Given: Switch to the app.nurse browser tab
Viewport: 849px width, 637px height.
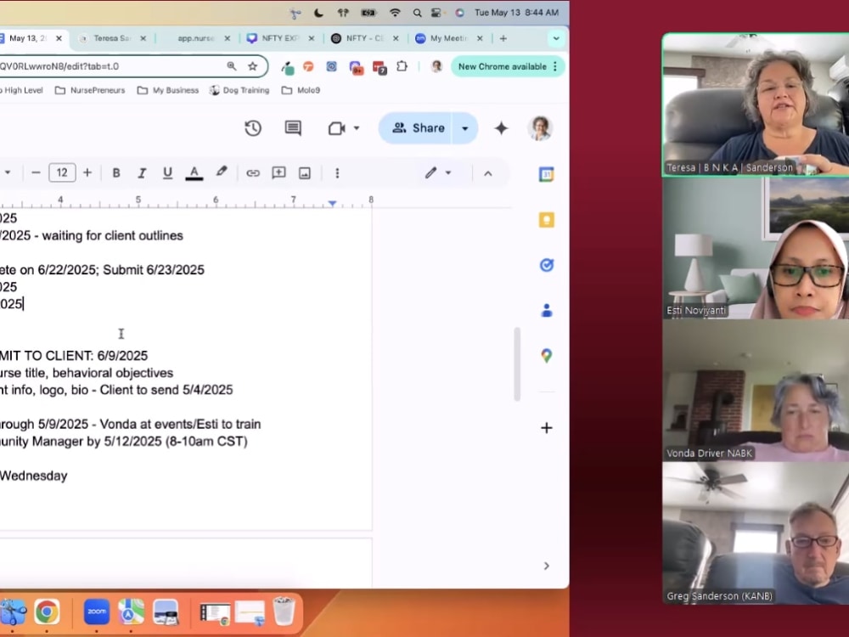Looking at the screenshot, I should point(196,38).
